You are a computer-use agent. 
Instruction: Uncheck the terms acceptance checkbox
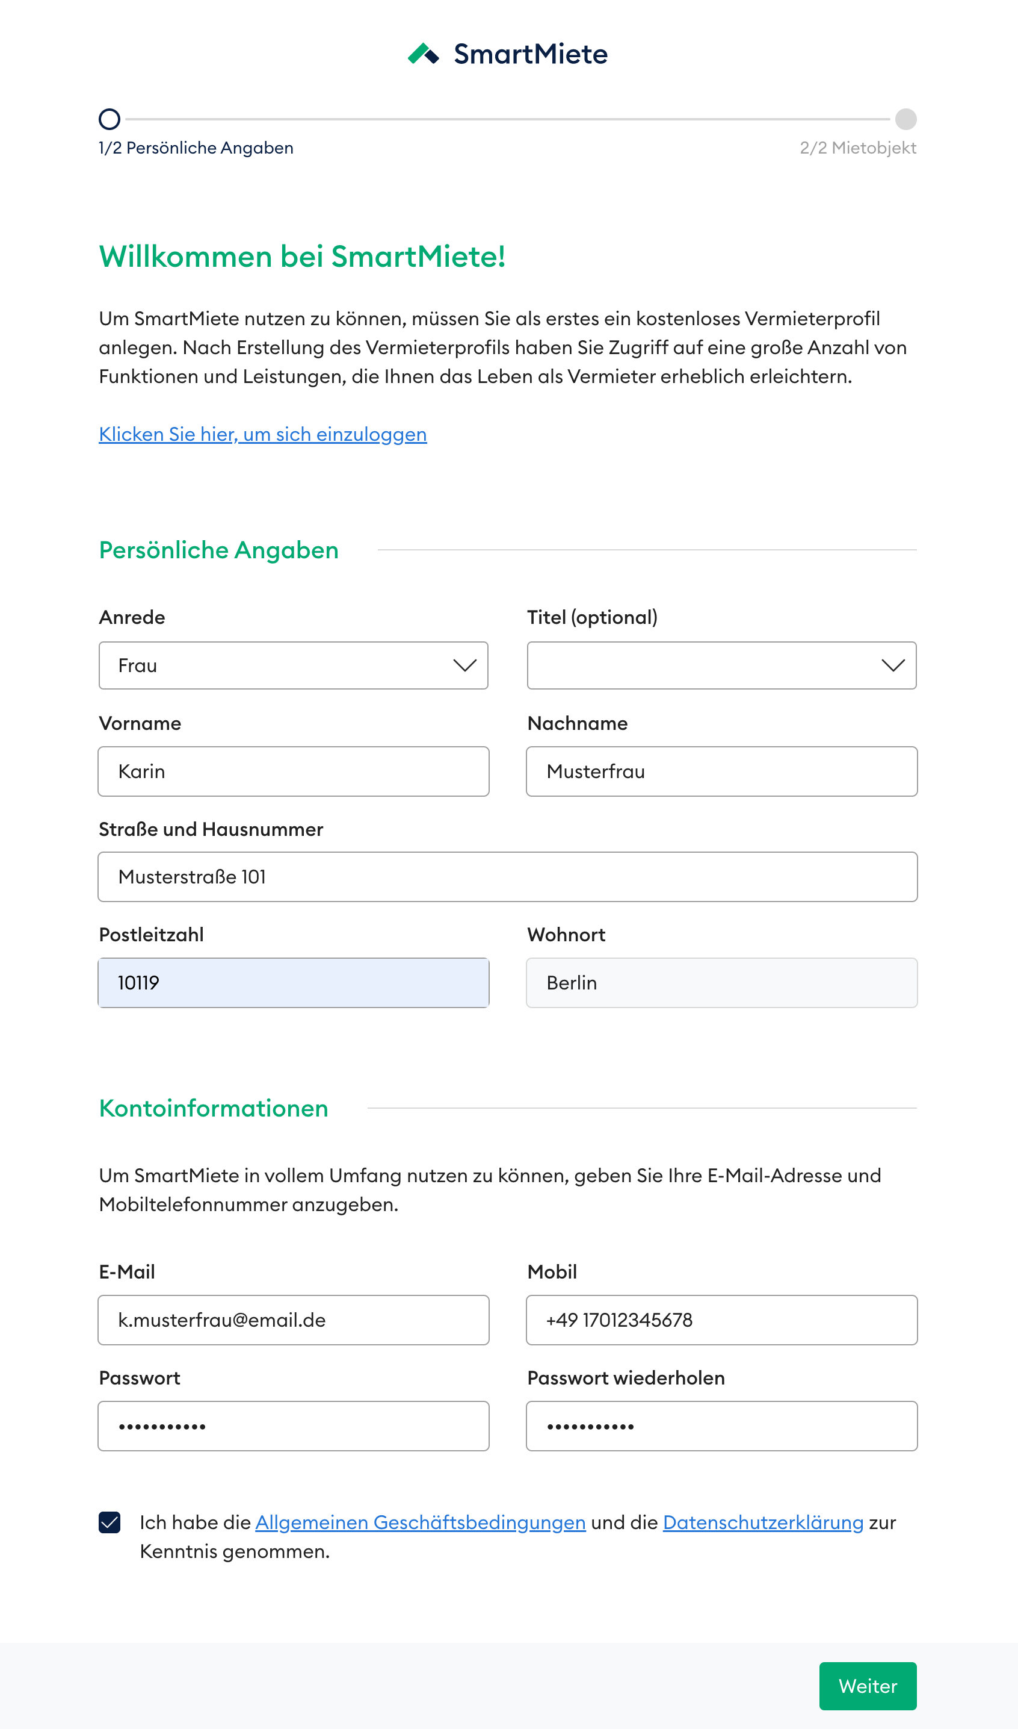(x=110, y=1522)
